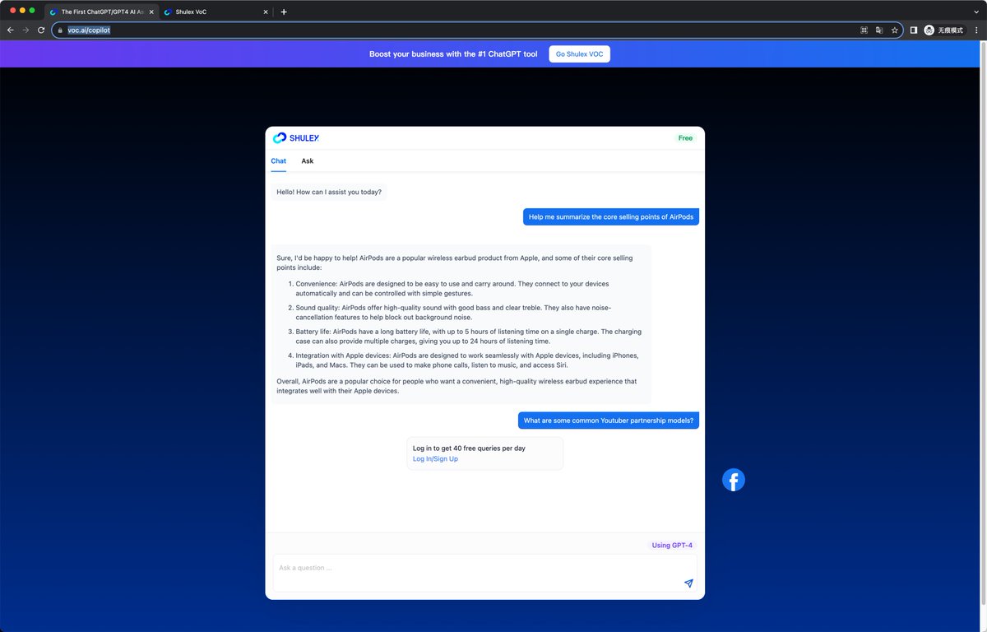Click the QR code icon in address bar
Screen dimensions: 987x632
[864, 30]
